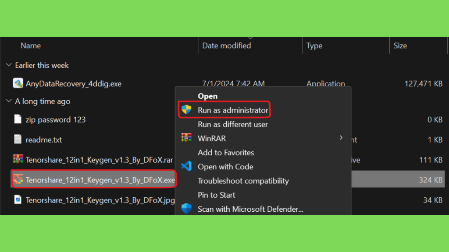449x252 pixels.
Task: Collapse the Earlier this week group
Action: click(9, 65)
